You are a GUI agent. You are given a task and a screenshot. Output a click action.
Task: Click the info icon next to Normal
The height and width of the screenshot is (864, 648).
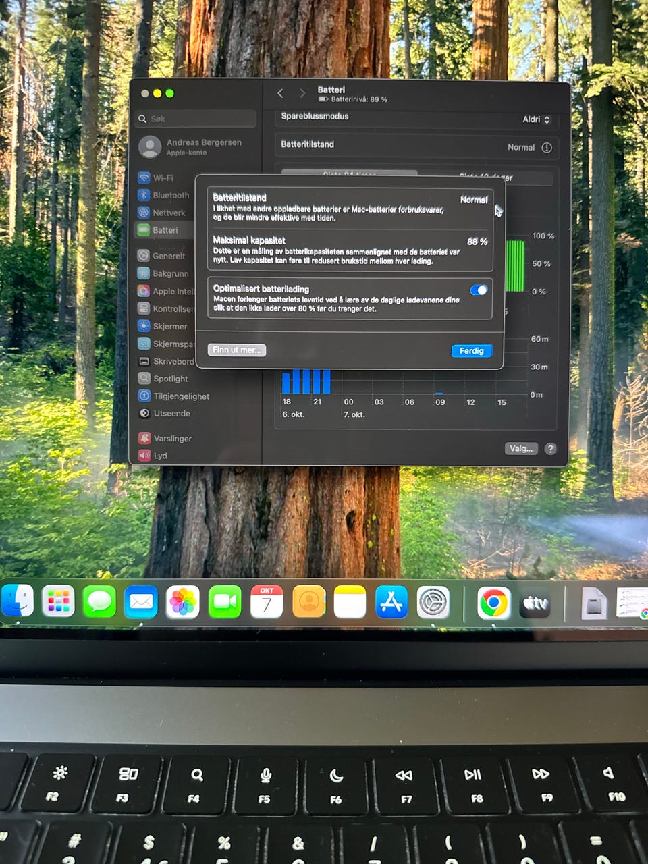click(x=547, y=147)
